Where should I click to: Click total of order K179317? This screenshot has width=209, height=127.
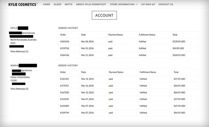[x=179, y=86]
